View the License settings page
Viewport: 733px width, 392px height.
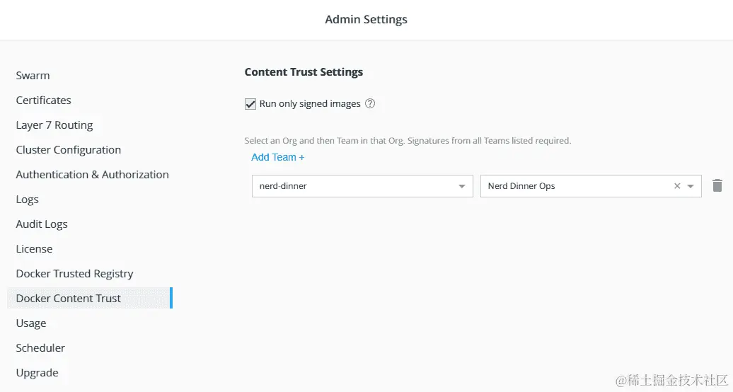[34, 249]
